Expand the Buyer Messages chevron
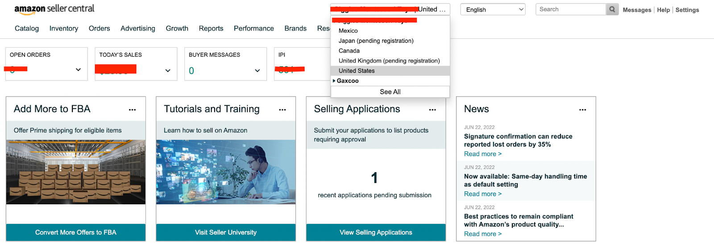 click(257, 70)
